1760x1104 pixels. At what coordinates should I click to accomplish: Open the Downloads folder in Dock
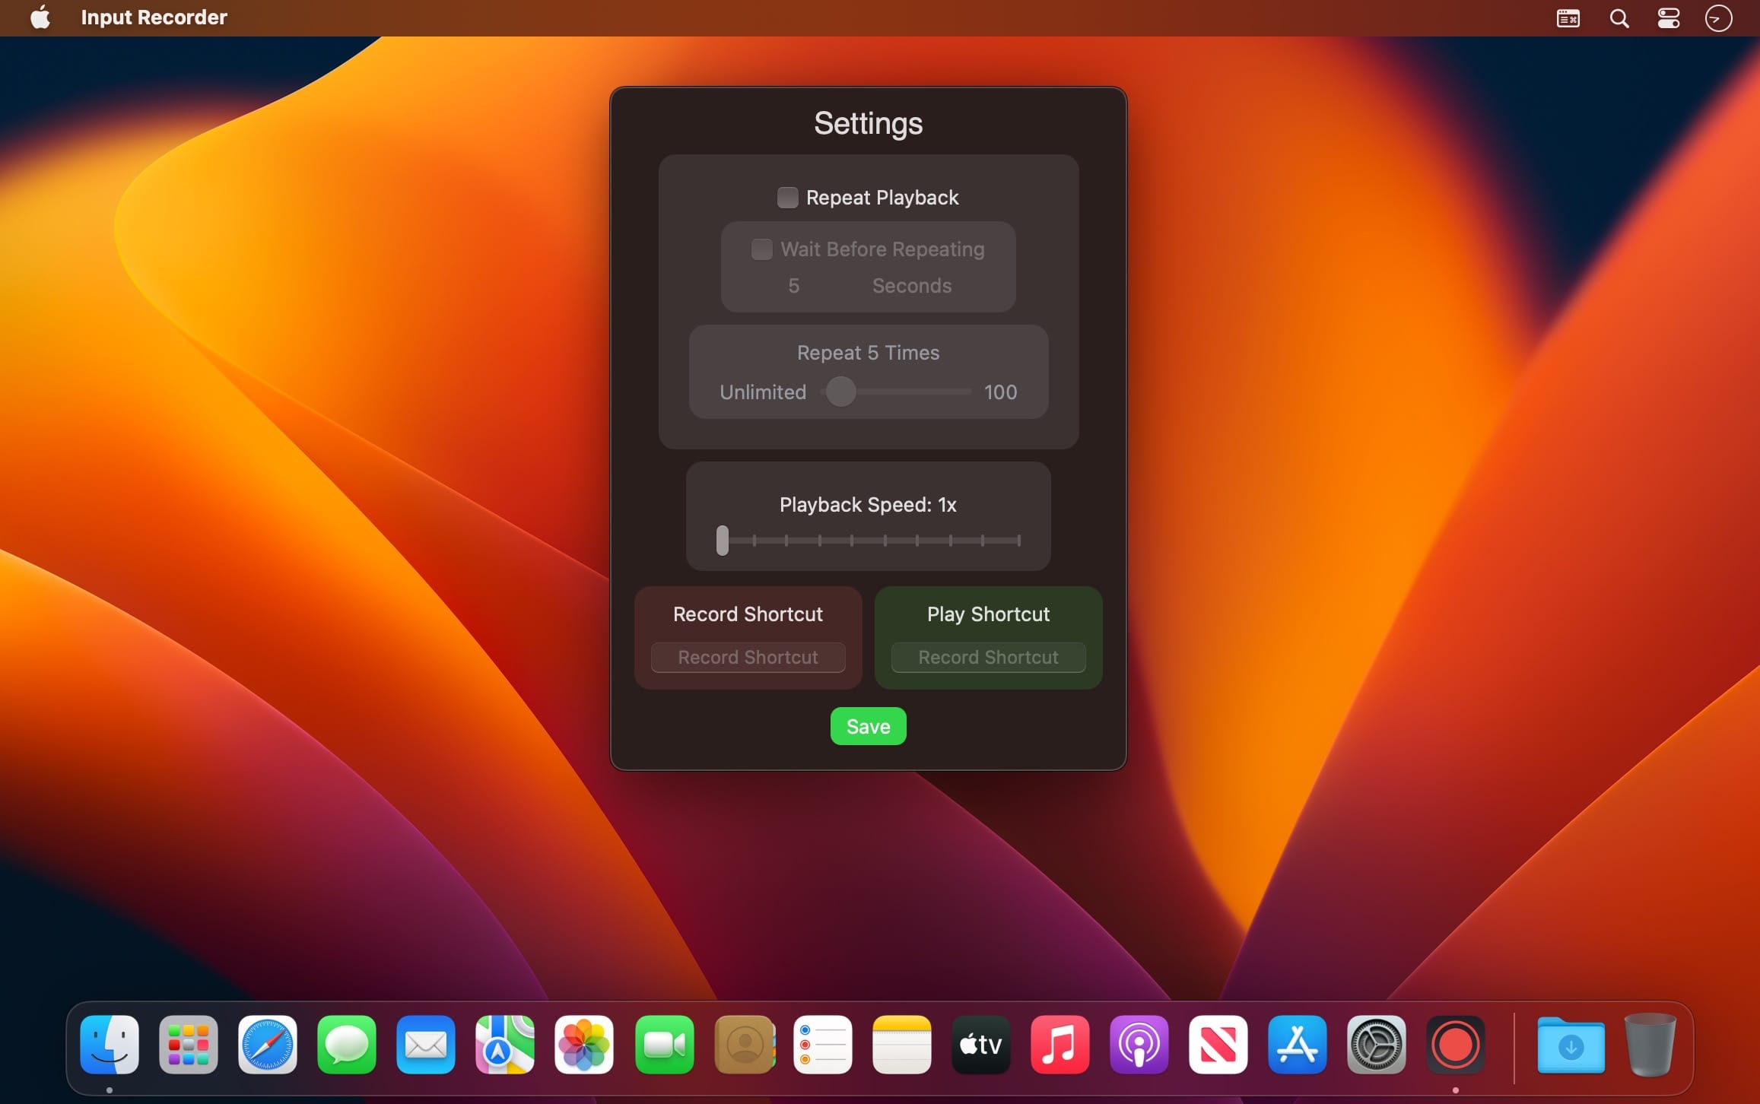click(x=1571, y=1046)
